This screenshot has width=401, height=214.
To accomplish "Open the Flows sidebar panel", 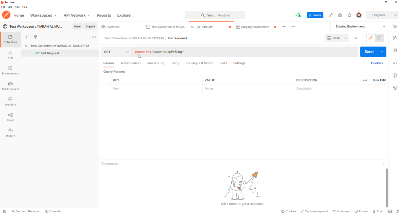I will click(x=10, y=117).
